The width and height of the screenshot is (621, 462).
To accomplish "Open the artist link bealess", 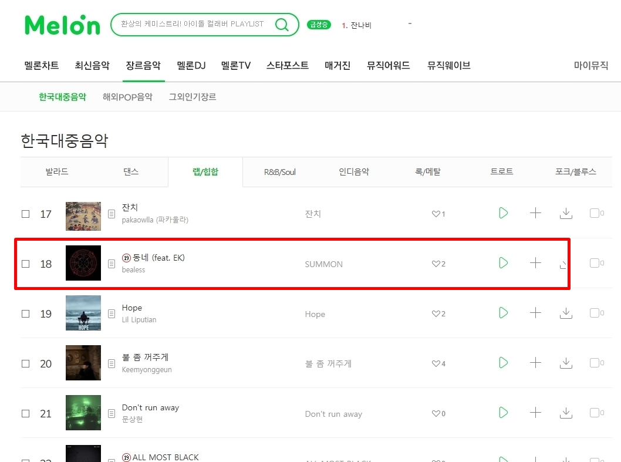I will pos(133,270).
